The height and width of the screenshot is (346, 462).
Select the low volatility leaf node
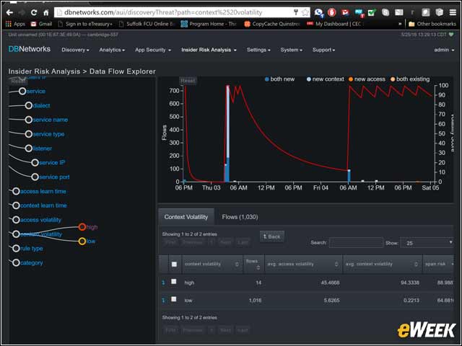tap(82, 241)
